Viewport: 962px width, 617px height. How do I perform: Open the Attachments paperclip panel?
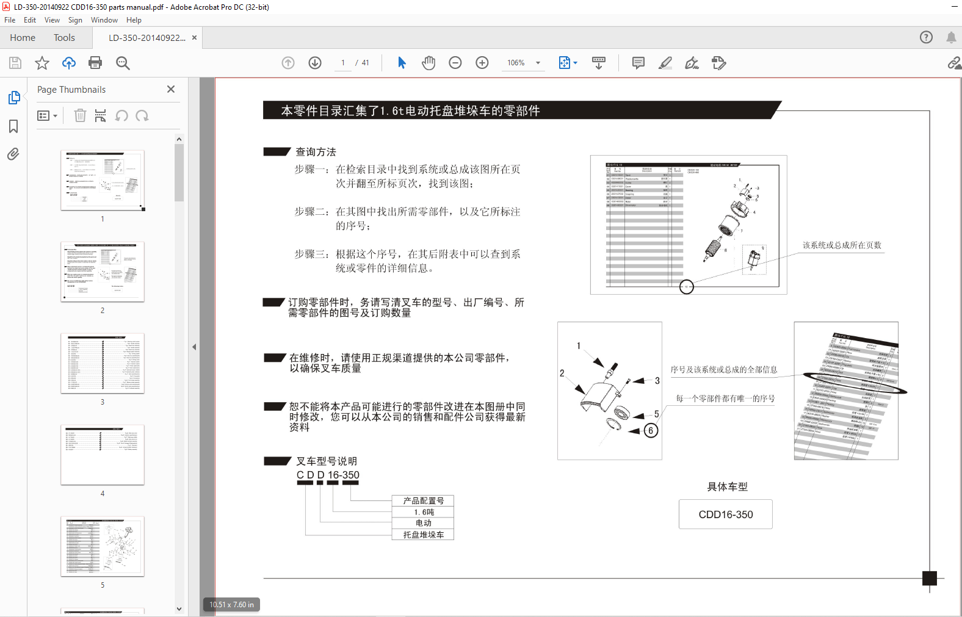(13, 154)
